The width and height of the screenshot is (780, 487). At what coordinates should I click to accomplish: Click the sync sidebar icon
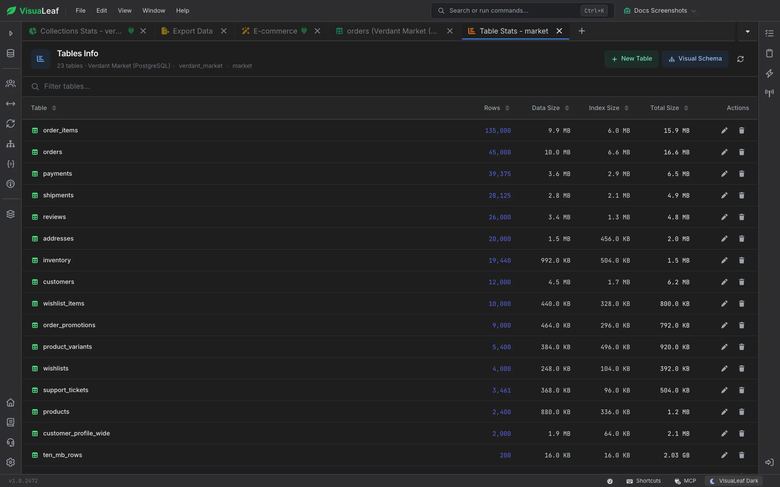[10, 124]
